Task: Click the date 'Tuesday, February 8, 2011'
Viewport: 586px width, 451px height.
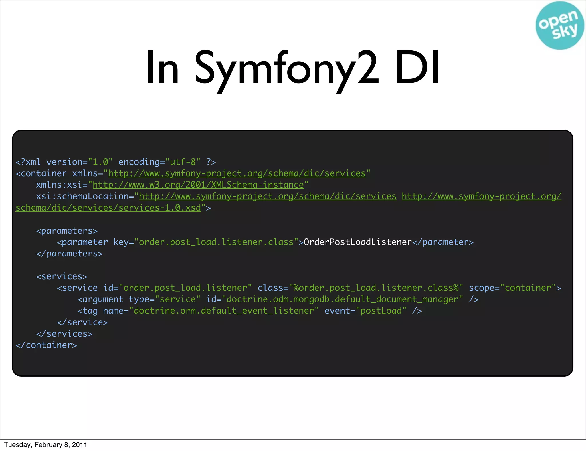Action: pyautogui.click(x=45, y=445)
